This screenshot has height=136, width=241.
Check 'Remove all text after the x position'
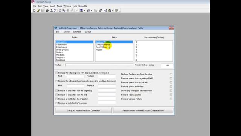point(56,103)
